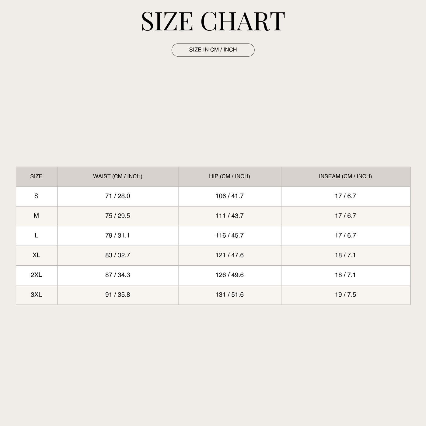Click the SIZE CHART title
The width and height of the screenshot is (426, 426).
coord(213,21)
